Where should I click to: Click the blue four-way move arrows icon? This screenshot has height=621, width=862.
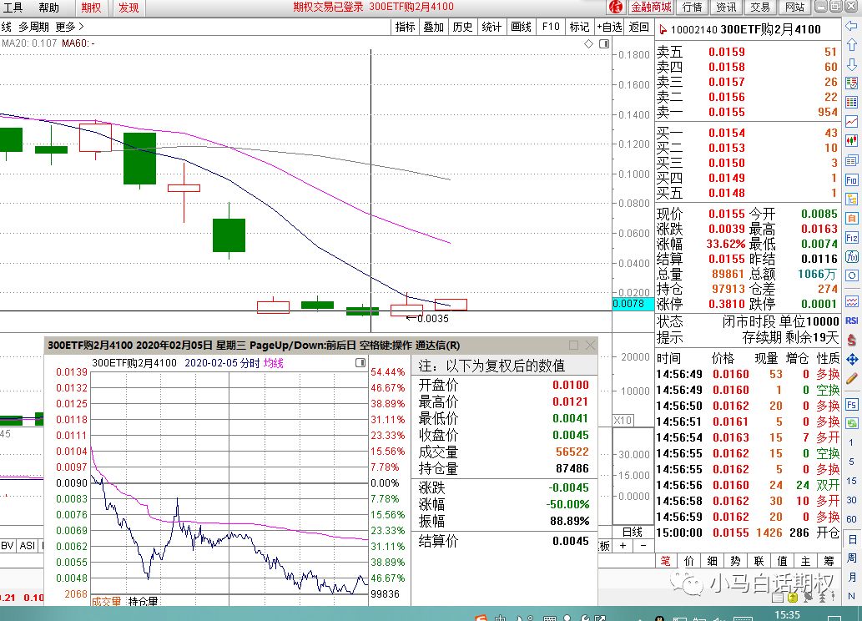pos(851,359)
